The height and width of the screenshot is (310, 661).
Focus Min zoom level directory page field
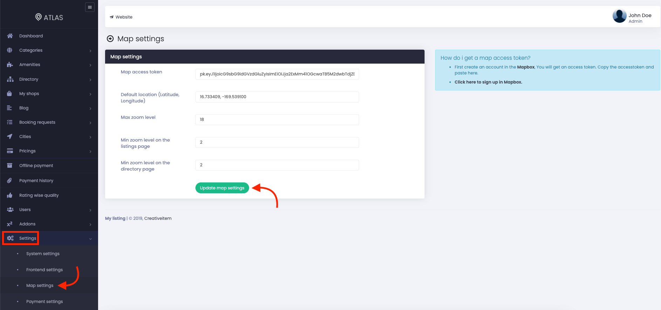277,165
